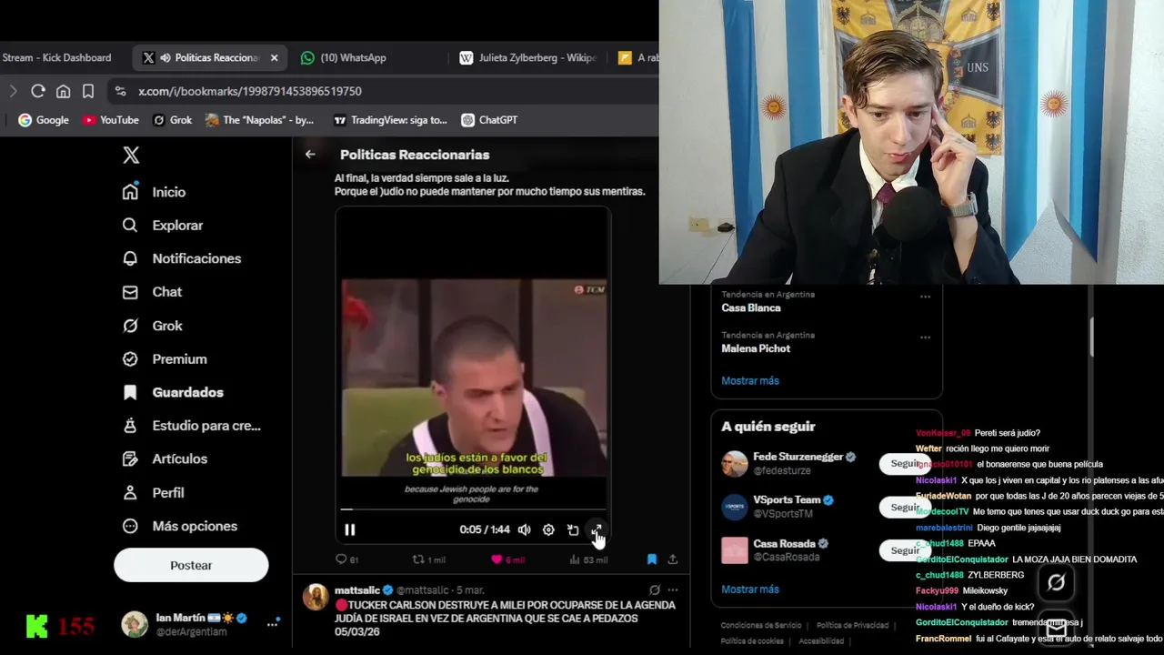The image size is (1164, 655).
Task: Open account menu dots beside Ian Martín
Action: (x=272, y=624)
